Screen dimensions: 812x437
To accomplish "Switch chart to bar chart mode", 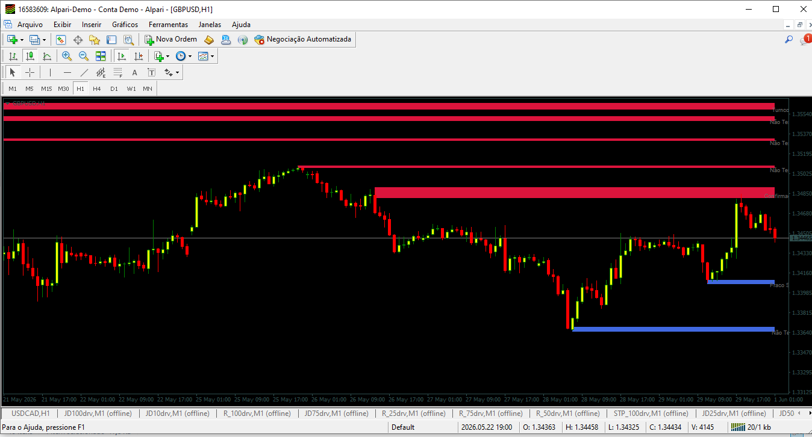I will (x=13, y=56).
